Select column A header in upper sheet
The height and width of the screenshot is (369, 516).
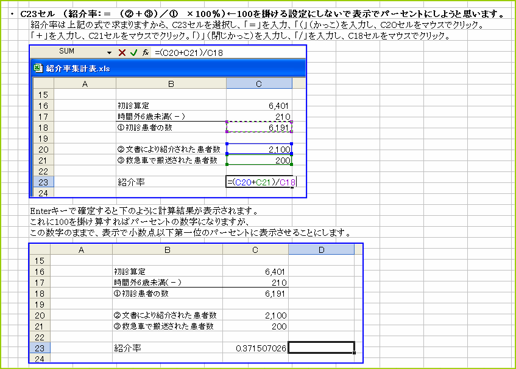tap(85, 82)
